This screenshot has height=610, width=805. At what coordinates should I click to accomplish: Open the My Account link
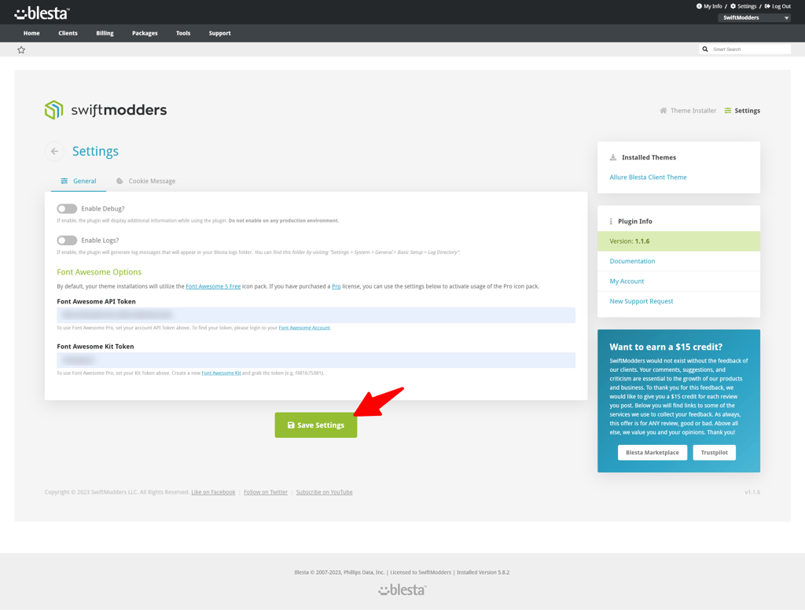pyautogui.click(x=627, y=281)
